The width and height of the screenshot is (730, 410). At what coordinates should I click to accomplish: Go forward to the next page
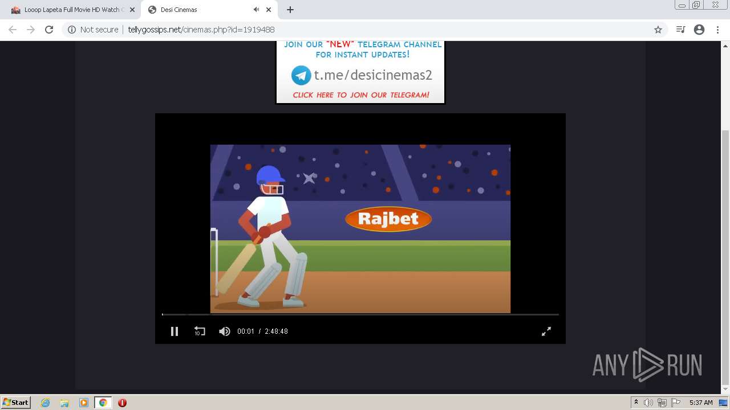(x=31, y=30)
